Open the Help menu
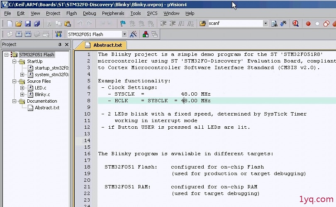This screenshot has width=336, height=207. pos(190,13)
